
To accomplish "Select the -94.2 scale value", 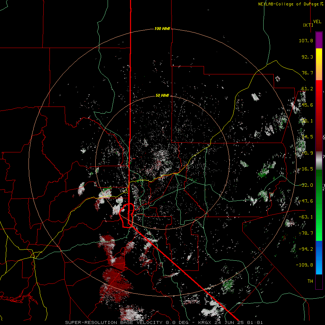I will (306, 249).
